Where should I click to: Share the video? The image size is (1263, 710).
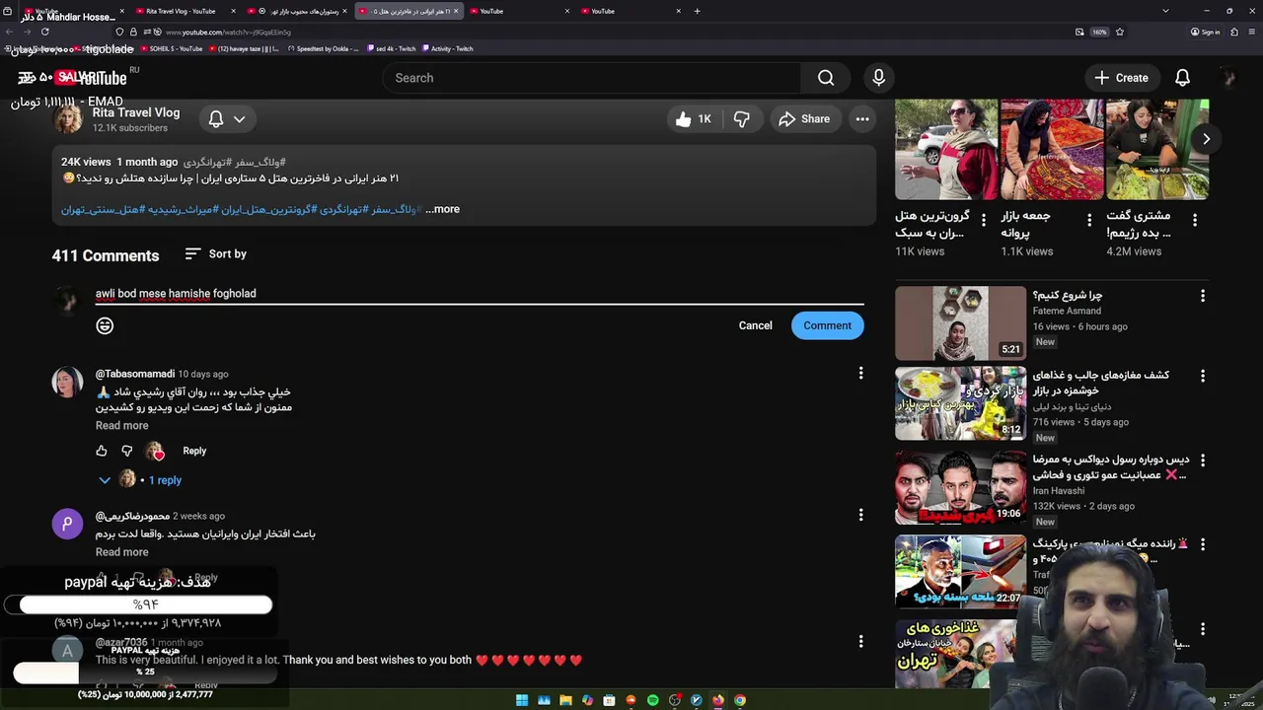(x=804, y=119)
